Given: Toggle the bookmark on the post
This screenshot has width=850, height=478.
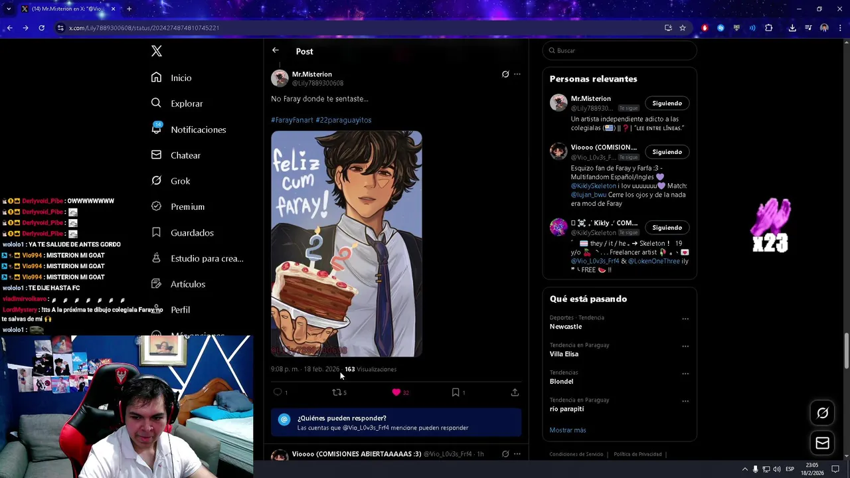Looking at the screenshot, I should pyautogui.click(x=456, y=392).
